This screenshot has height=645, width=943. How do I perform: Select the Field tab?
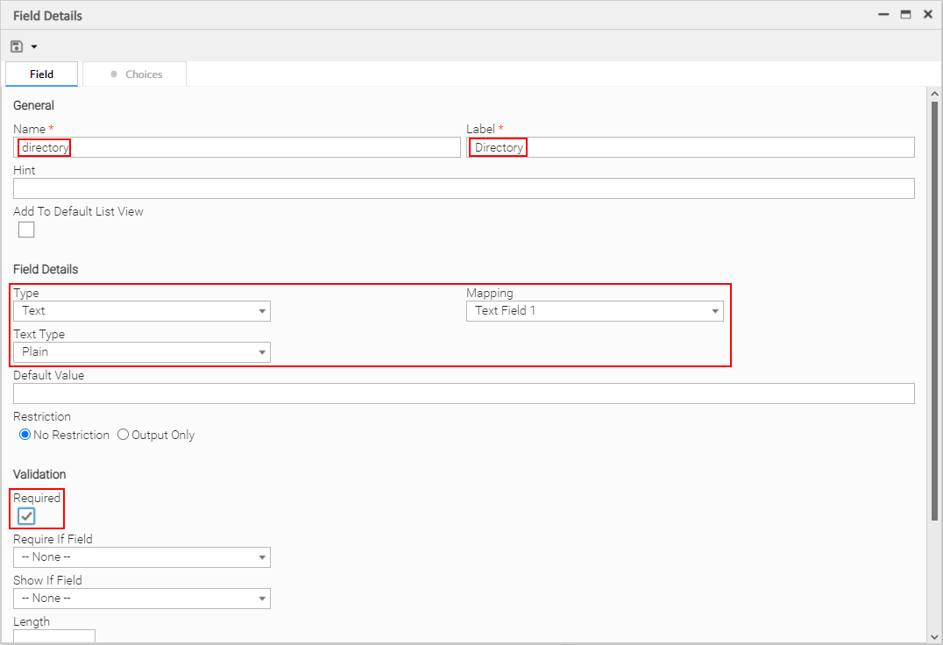pos(42,74)
